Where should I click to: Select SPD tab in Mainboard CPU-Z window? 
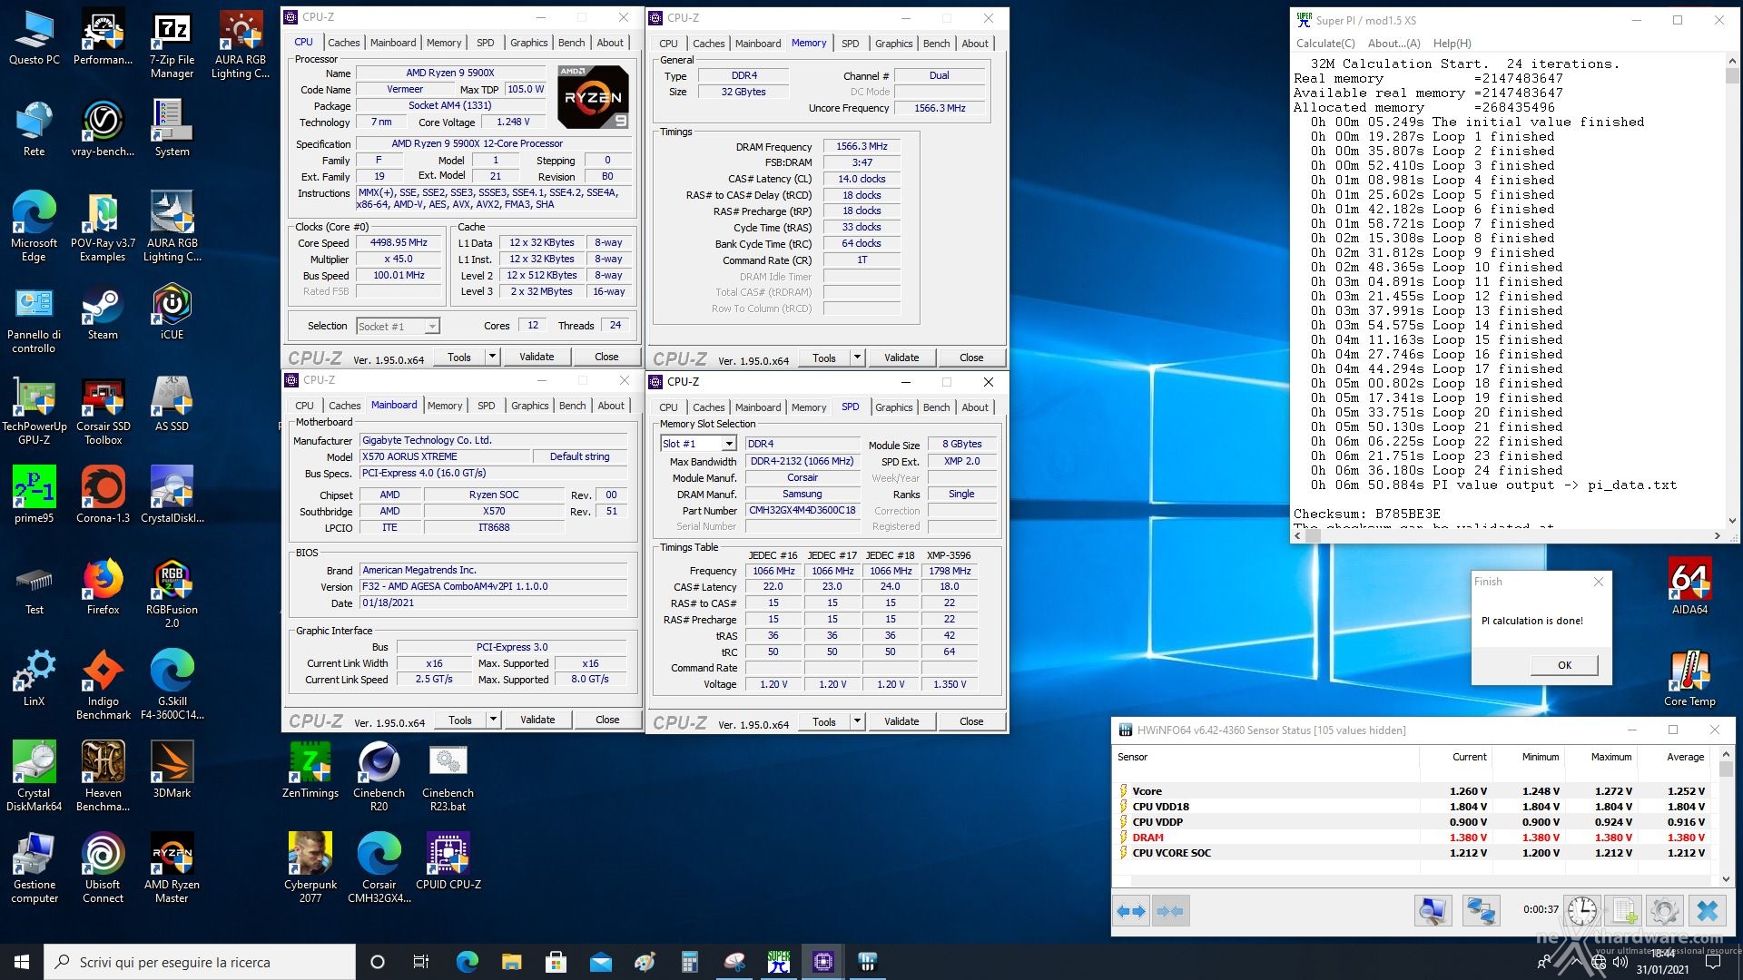click(x=487, y=406)
